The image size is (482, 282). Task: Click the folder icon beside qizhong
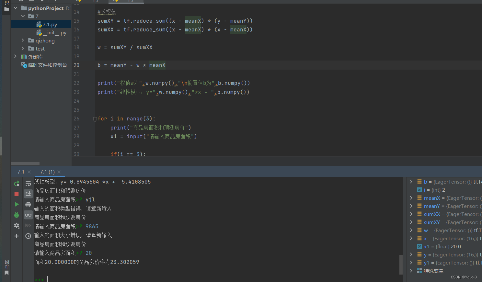31,40
